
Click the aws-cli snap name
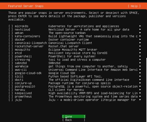(x=21, y=70)
